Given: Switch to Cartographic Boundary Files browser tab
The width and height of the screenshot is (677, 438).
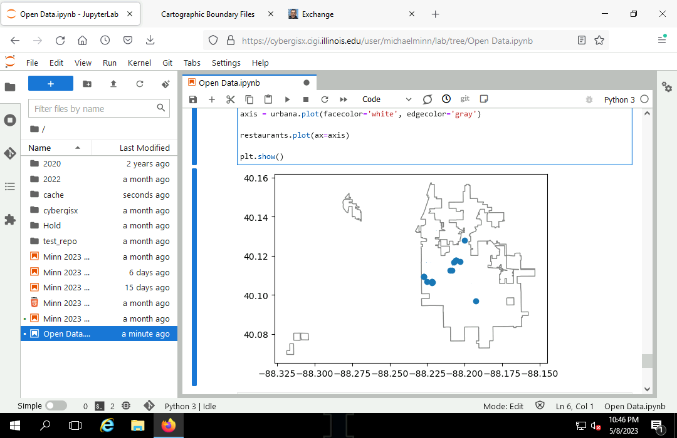Looking at the screenshot, I should (x=207, y=14).
